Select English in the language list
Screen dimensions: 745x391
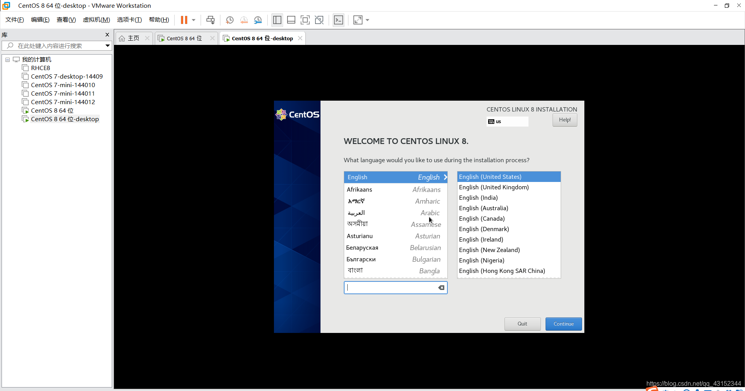coord(396,177)
